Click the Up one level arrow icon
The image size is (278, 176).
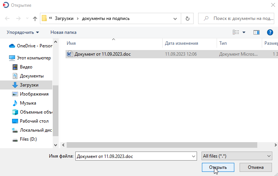pyautogui.click(x=35, y=18)
